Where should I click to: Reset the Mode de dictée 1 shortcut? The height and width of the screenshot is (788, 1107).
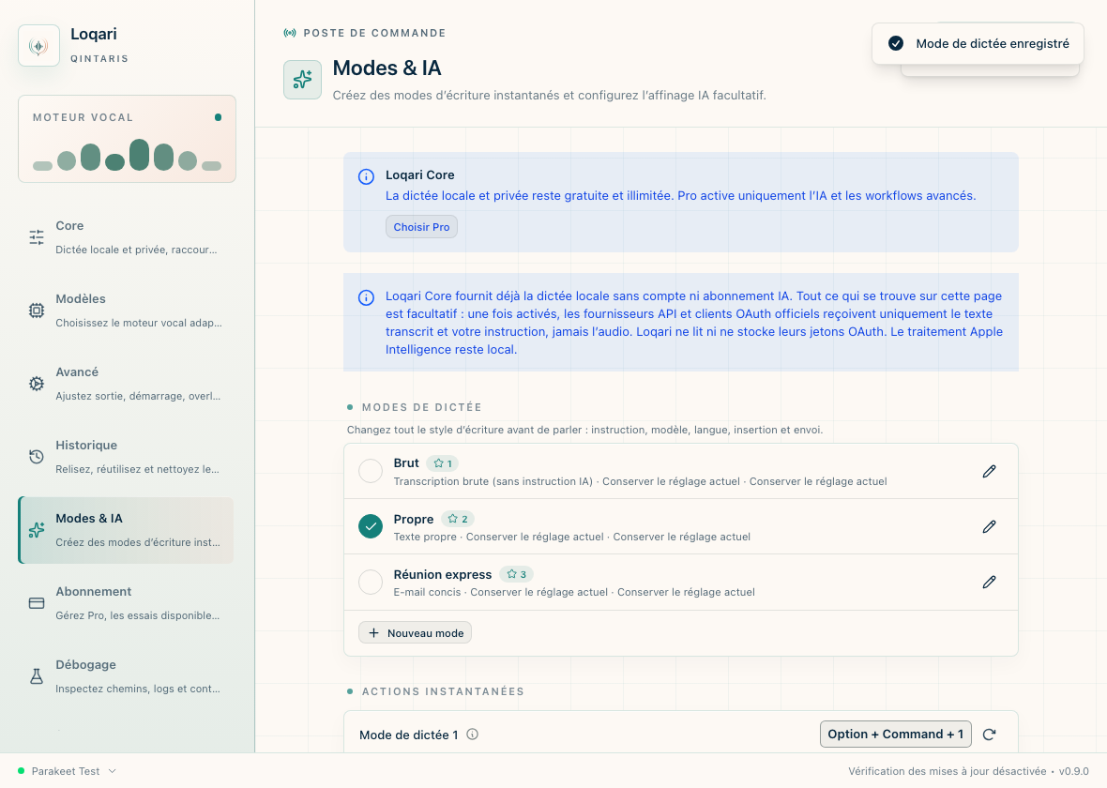click(989, 735)
